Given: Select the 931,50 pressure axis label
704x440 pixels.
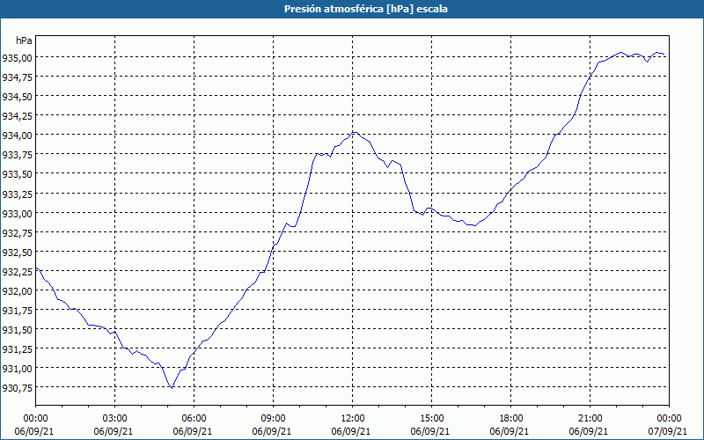Looking at the screenshot, I should 17,329.
